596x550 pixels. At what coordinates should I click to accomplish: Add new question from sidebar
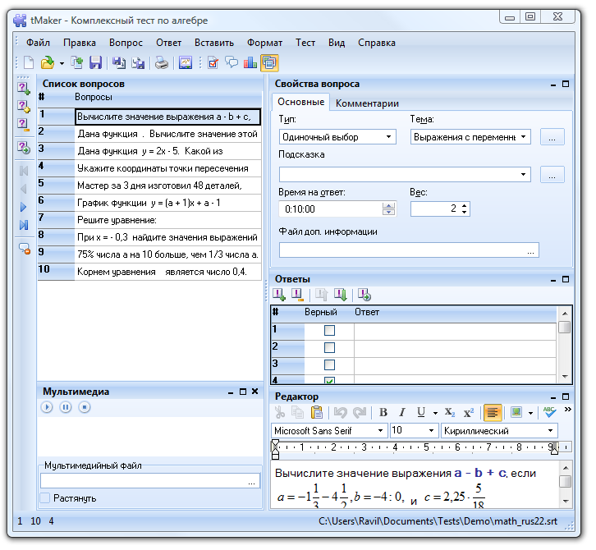(24, 89)
